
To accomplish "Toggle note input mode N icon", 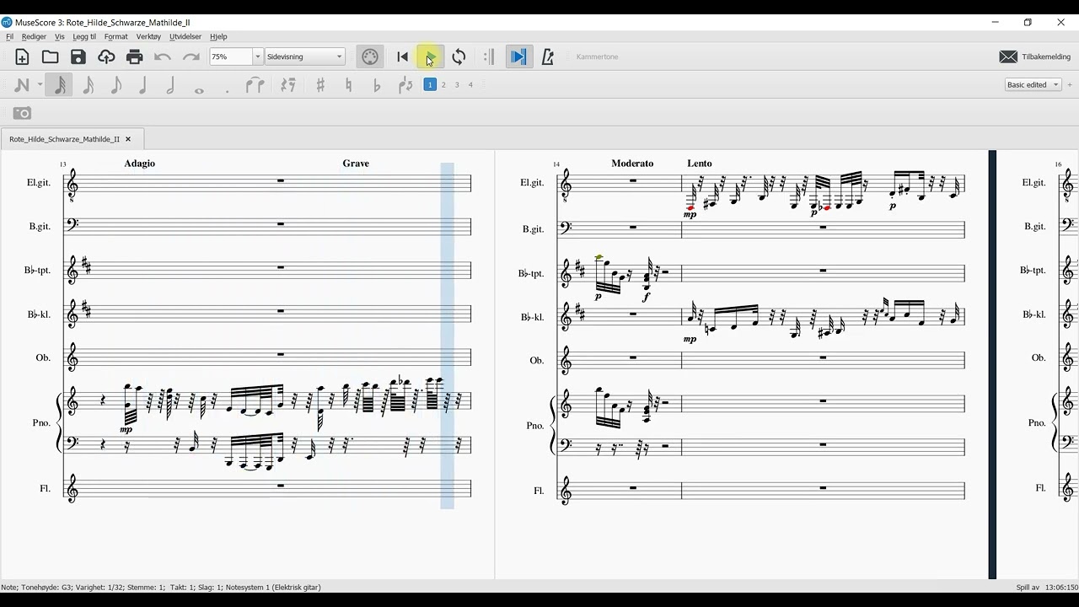I will [x=23, y=85].
